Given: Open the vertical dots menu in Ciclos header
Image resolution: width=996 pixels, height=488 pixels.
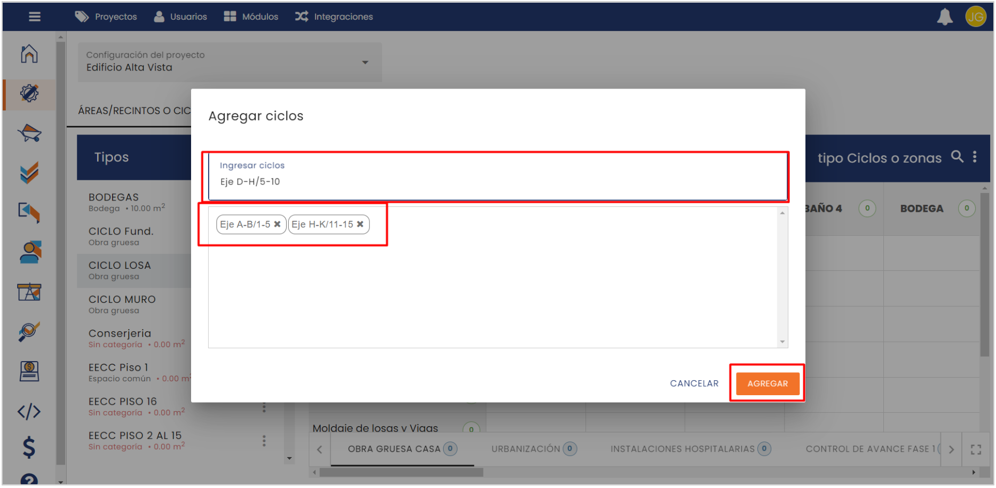Looking at the screenshot, I should pyautogui.click(x=975, y=157).
